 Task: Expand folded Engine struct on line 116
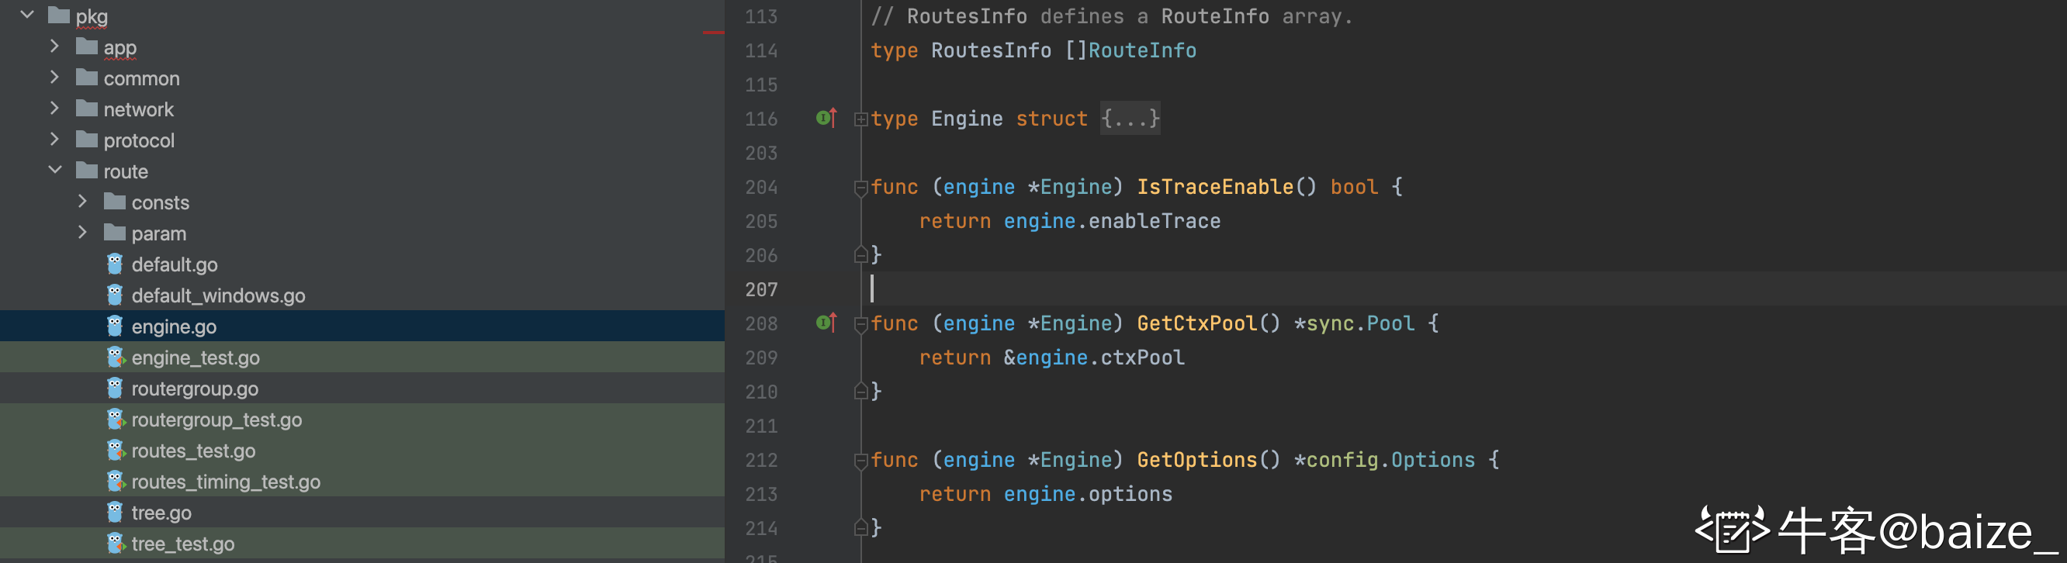[x=861, y=119]
